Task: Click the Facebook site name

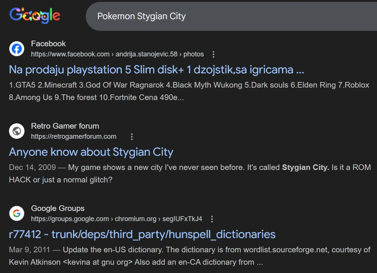Action: [48, 44]
